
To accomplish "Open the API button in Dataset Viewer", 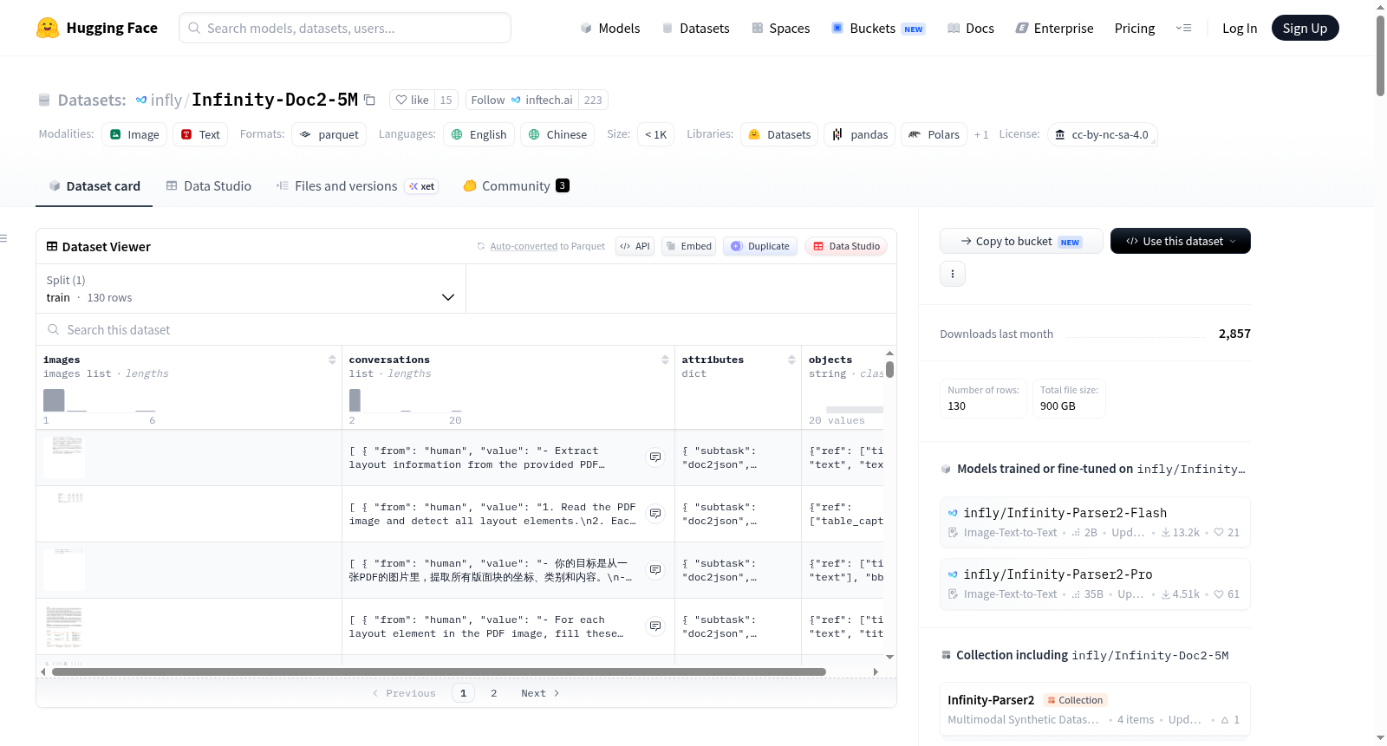I will tap(635, 246).
